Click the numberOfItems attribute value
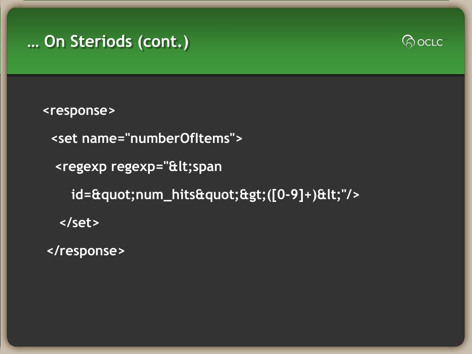472x354 pixels. (x=180, y=138)
